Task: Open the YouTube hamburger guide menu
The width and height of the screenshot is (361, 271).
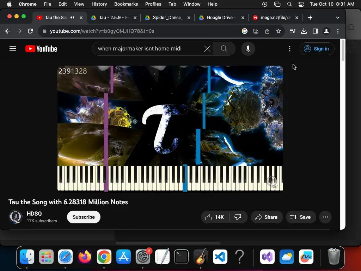Action: [13, 49]
